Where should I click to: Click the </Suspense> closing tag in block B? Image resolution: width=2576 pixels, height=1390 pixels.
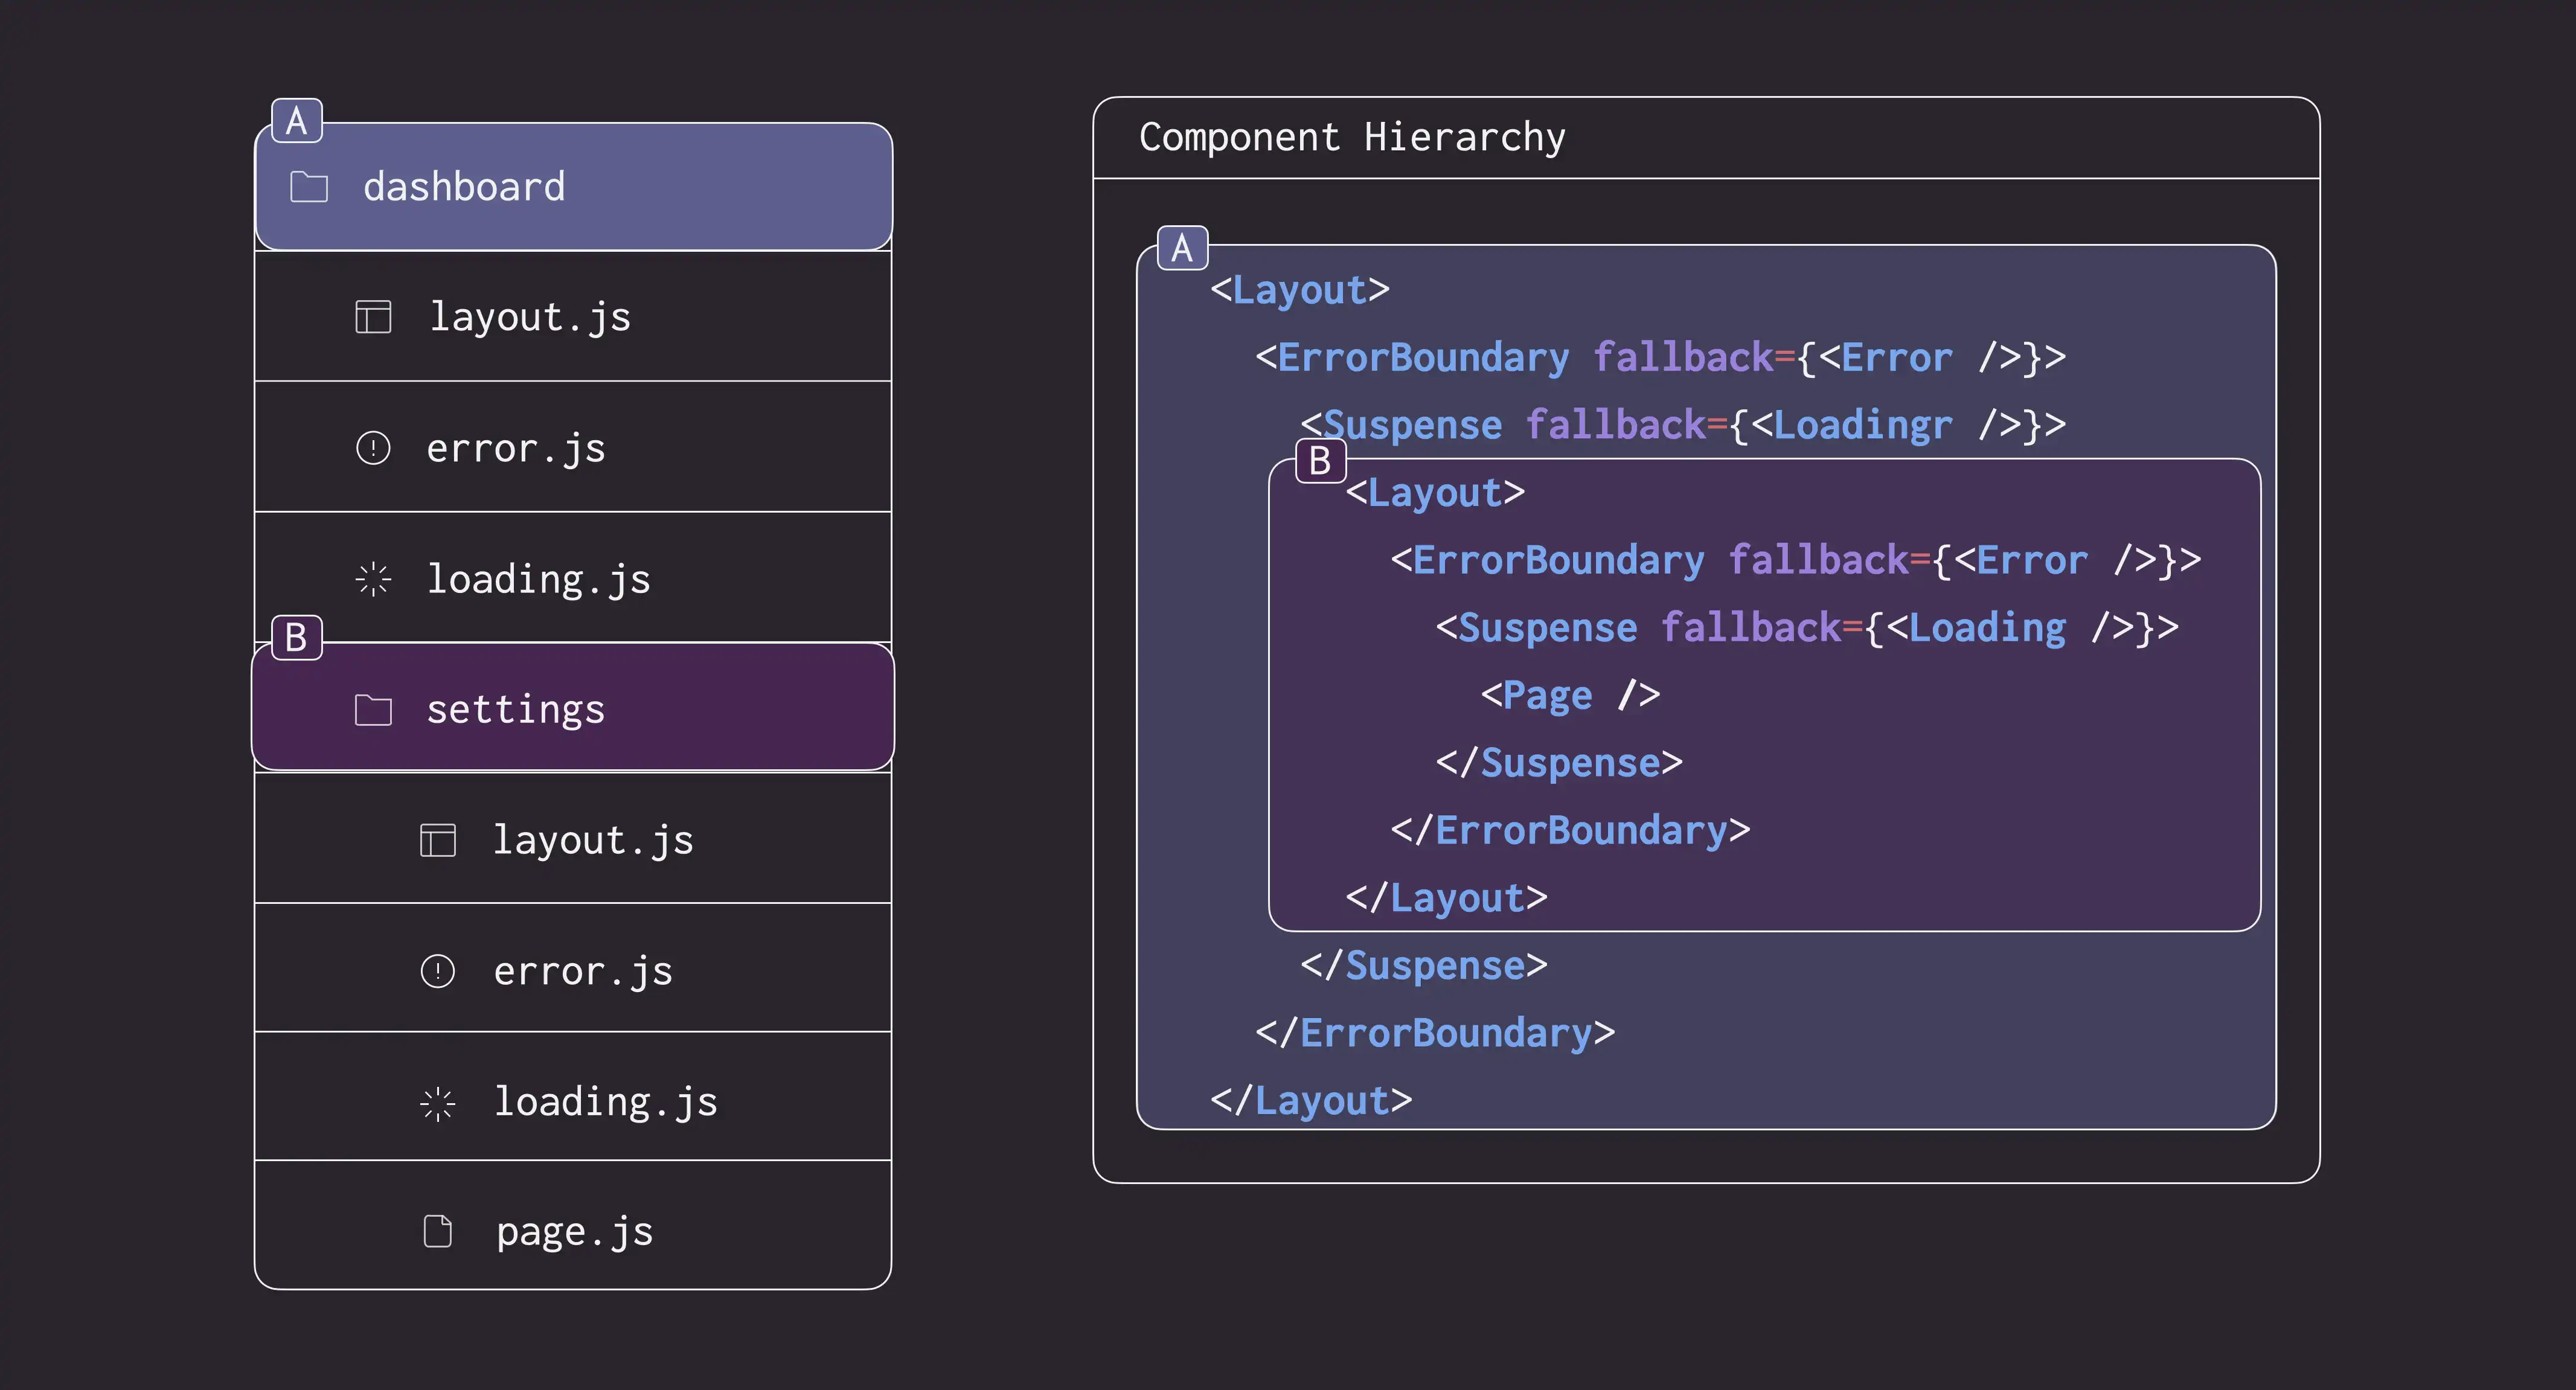pos(1559,763)
